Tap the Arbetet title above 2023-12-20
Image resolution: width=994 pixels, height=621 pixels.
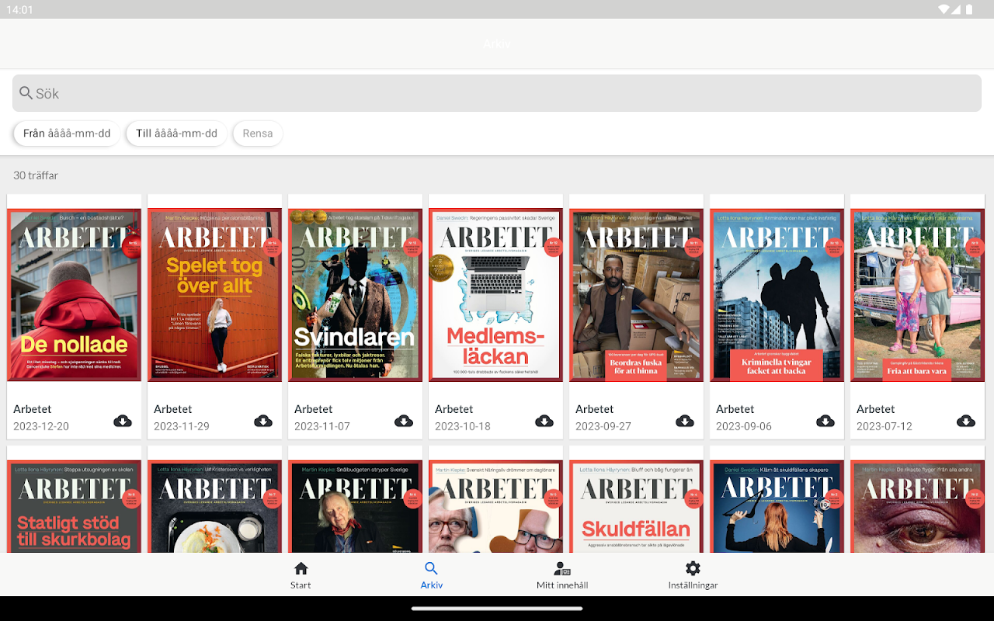(33, 409)
